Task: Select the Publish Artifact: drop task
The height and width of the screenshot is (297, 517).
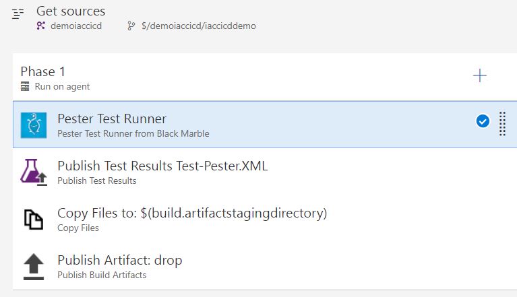Action: [x=265, y=266]
